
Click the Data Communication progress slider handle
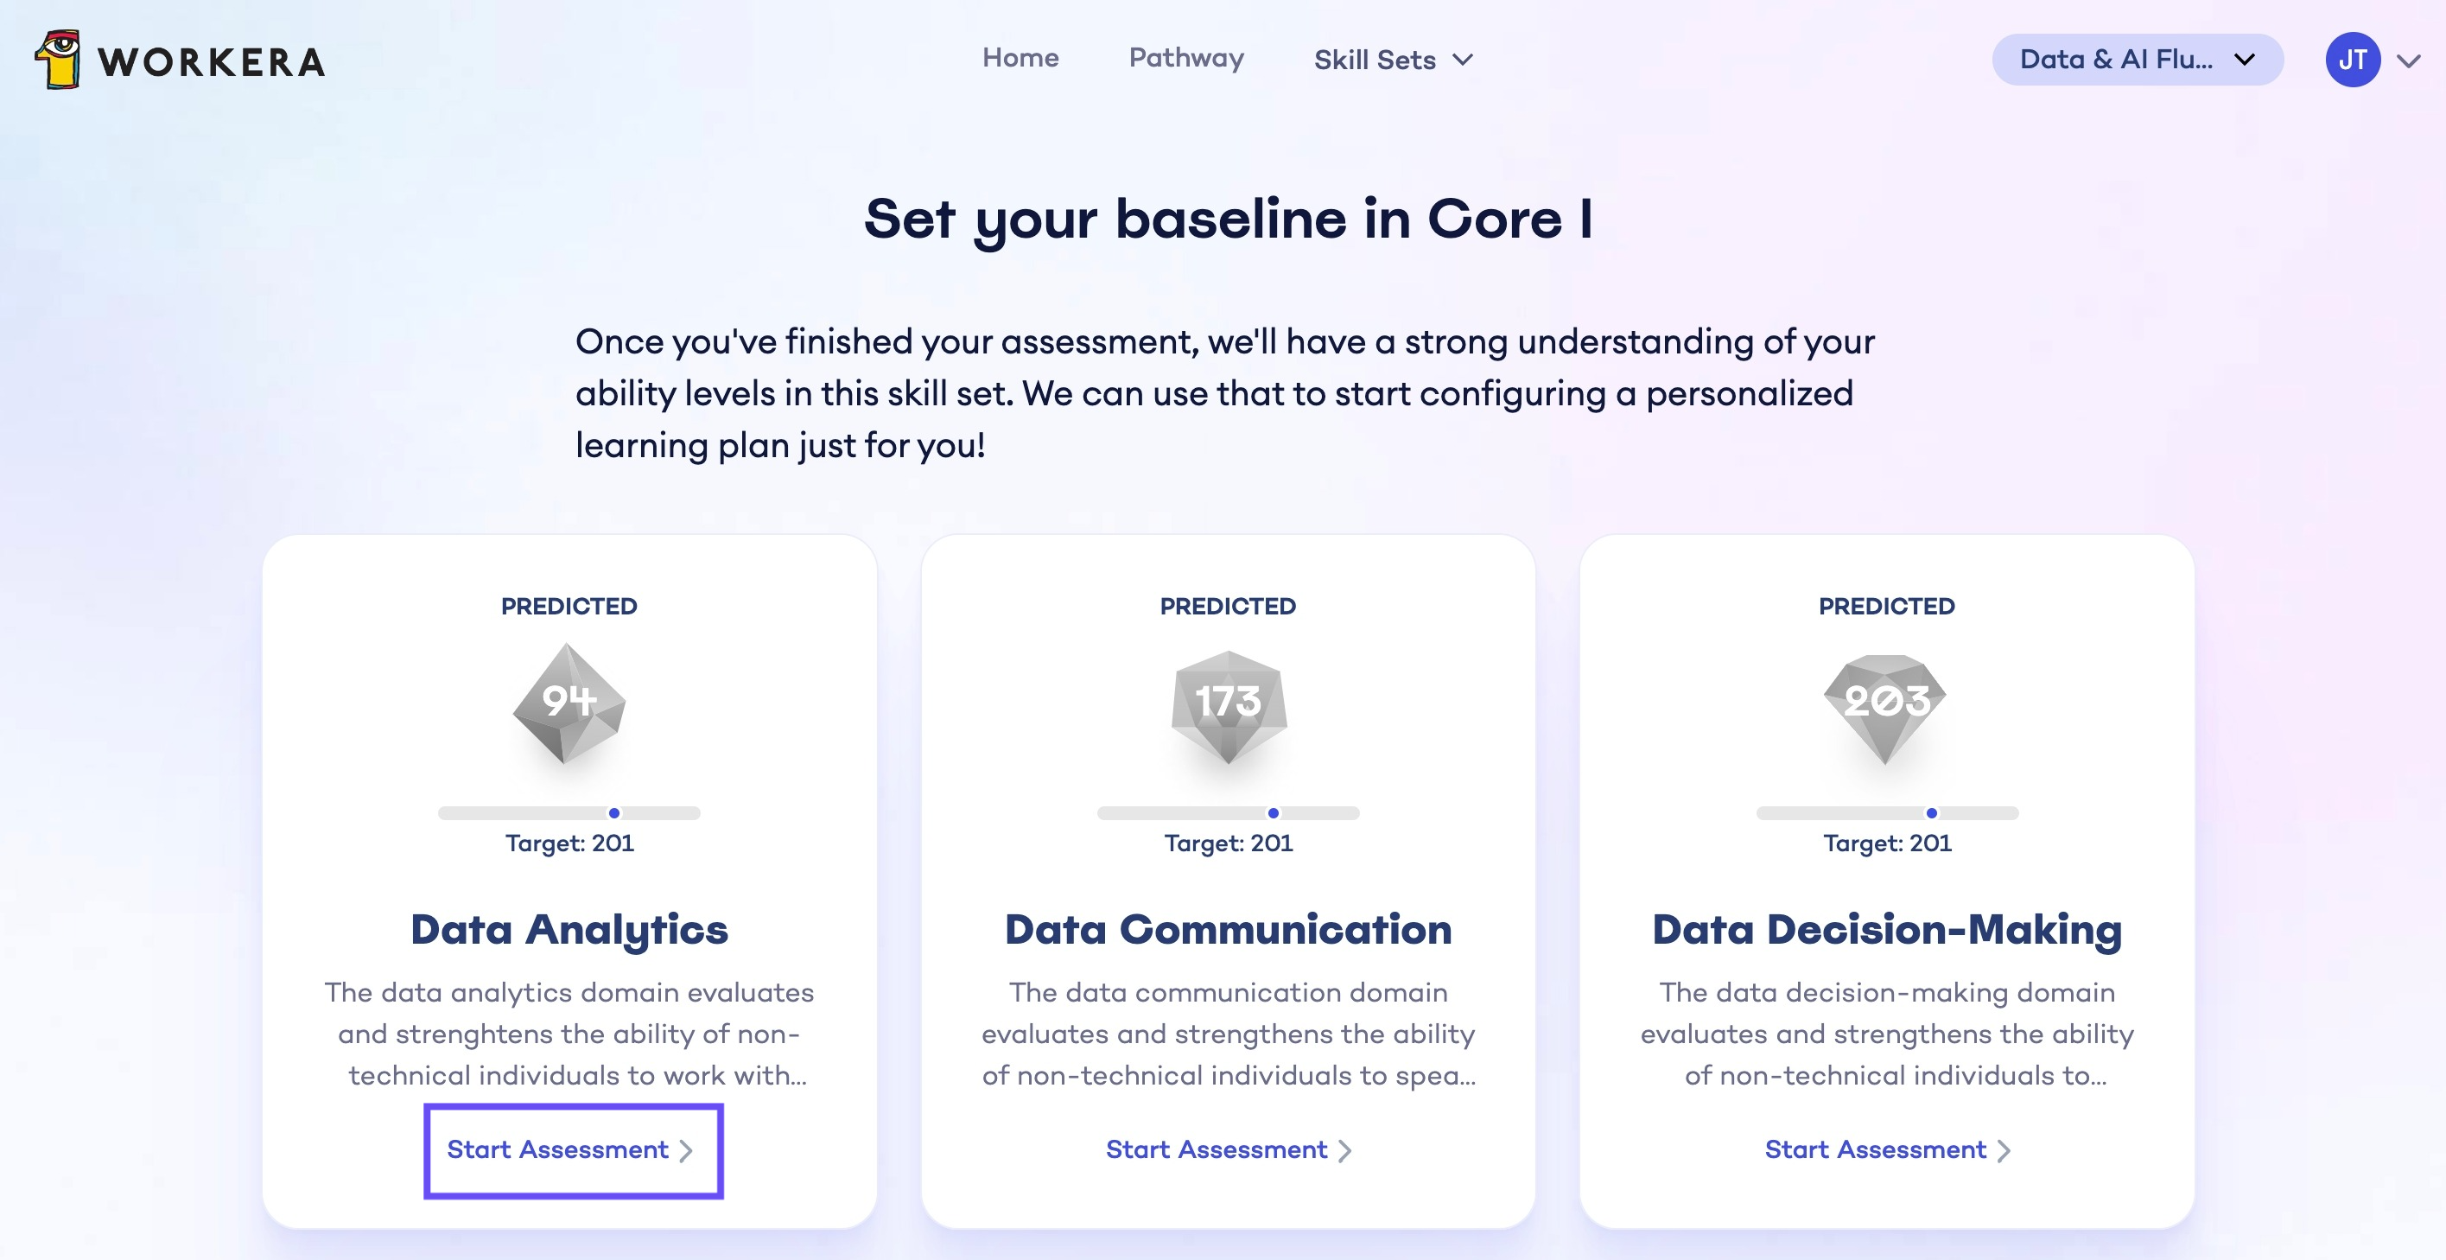(1273, 813)
